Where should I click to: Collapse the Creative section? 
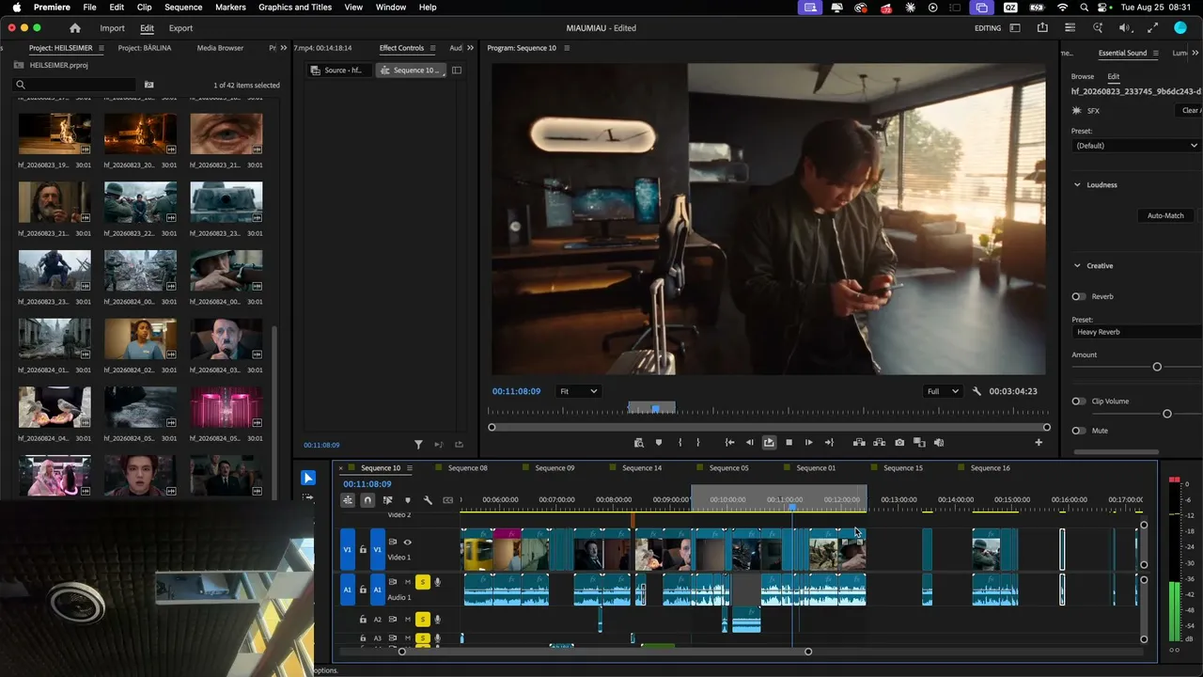point(1077,266)
